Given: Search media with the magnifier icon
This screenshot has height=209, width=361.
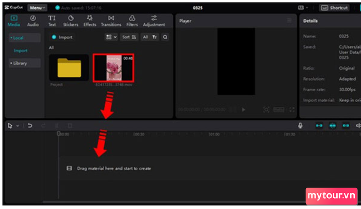Looking at the screenshot, I should [165, 37].
